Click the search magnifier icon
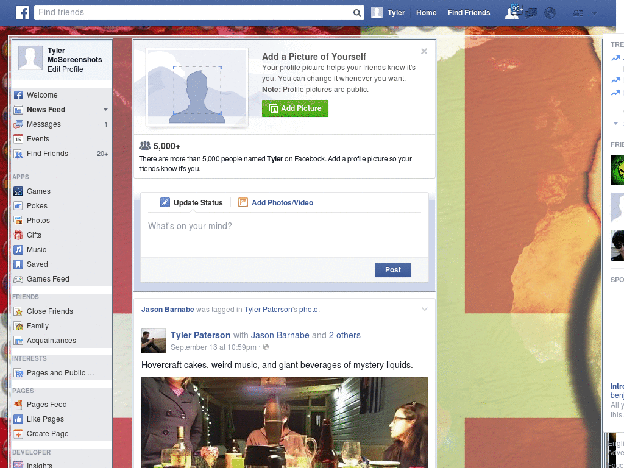The image size is (624, 468). pyautogui.click(x=357, y=13)
